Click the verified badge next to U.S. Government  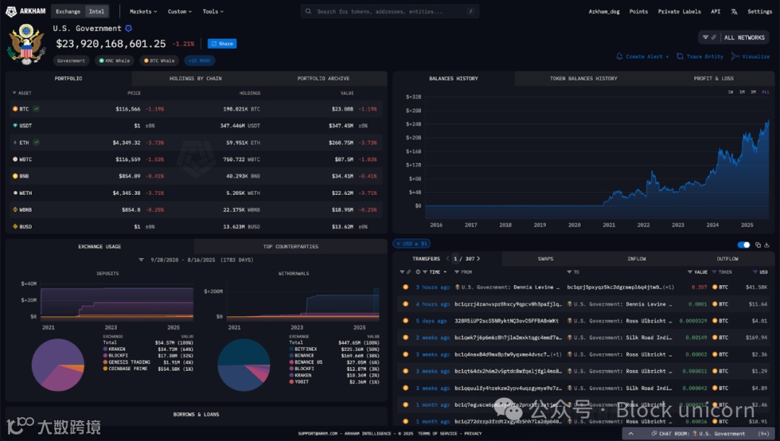coord(129,28)
